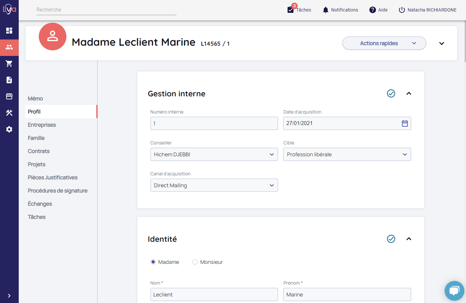Open the shopping cart icon

click(x=9, y=63)
